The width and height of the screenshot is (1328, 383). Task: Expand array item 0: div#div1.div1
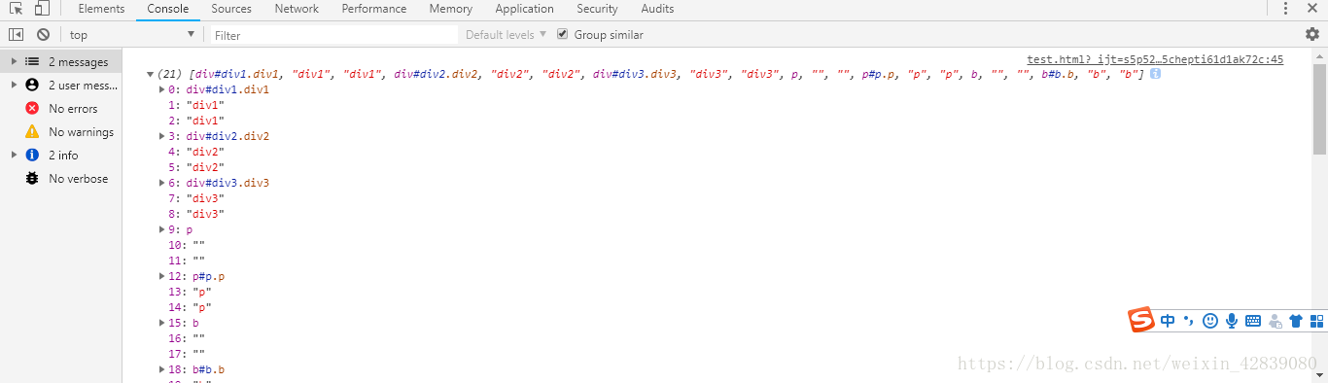(162, 89)
